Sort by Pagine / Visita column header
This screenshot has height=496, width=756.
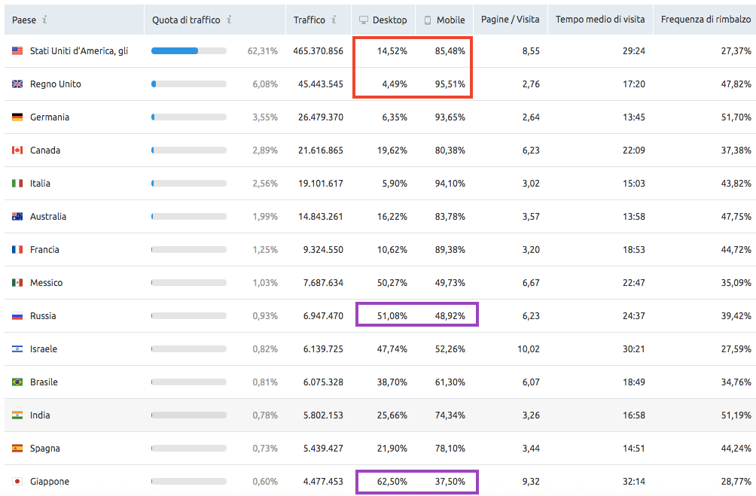pyautogui.click(x=510, y=20)
